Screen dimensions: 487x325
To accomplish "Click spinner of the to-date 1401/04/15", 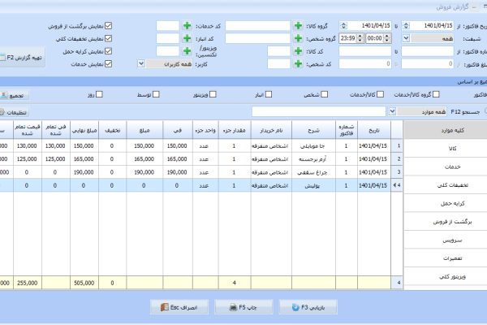I will [x=343, y=25].
